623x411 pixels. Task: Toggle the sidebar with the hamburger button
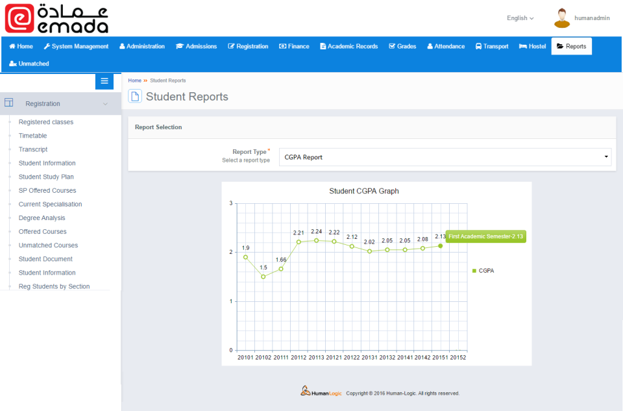point(104,81)
